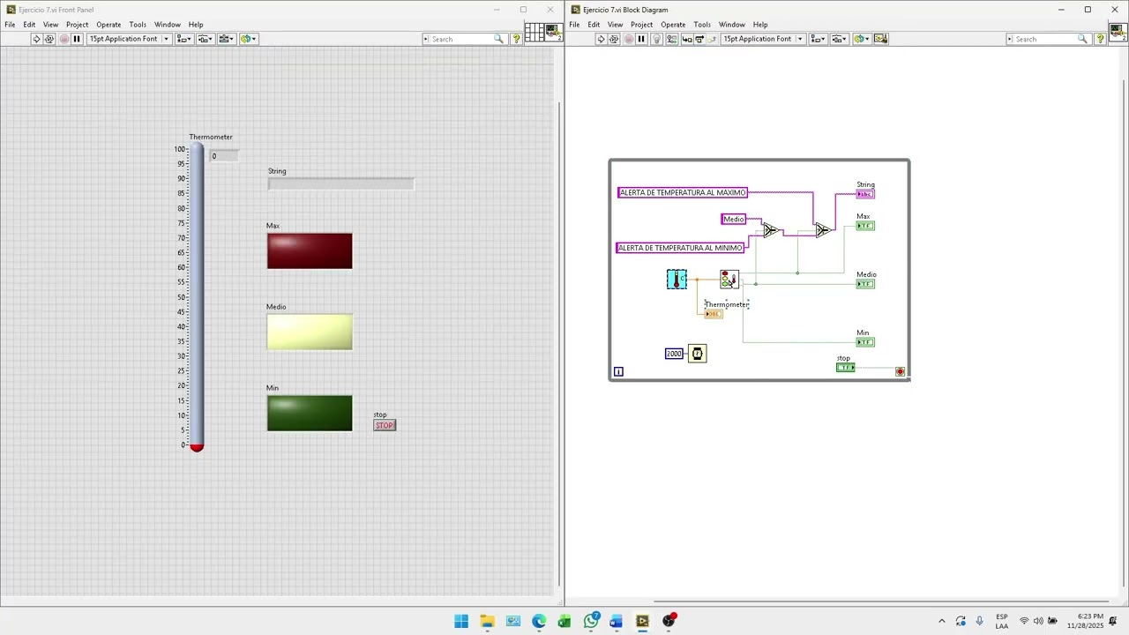1129x635 pixels.
Task: Click the STOP button on Front Panel
Action: (385, 425)
